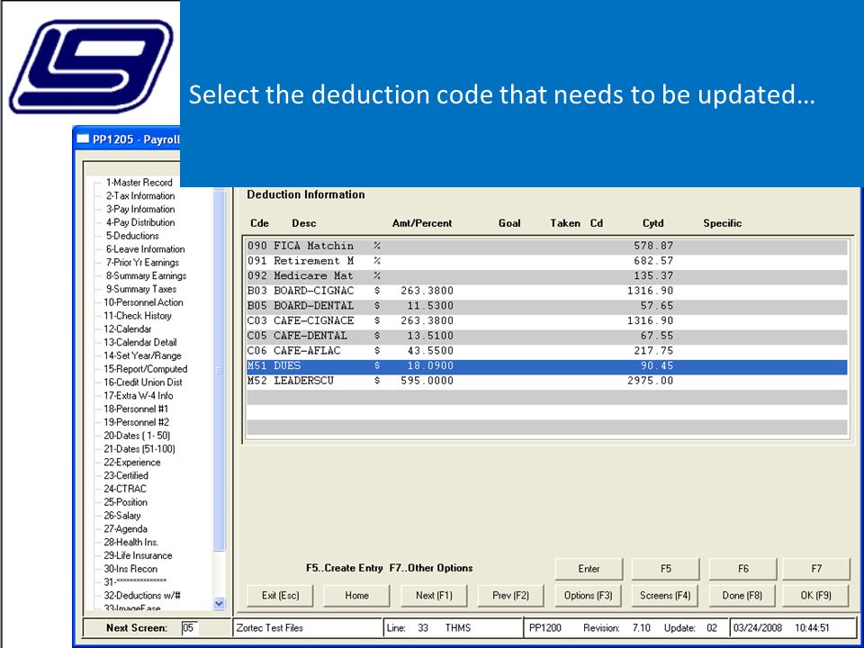The width and height of the screenshot is (864, 648).
Task: Finish with the Done (F8) button
Action: 742,596
